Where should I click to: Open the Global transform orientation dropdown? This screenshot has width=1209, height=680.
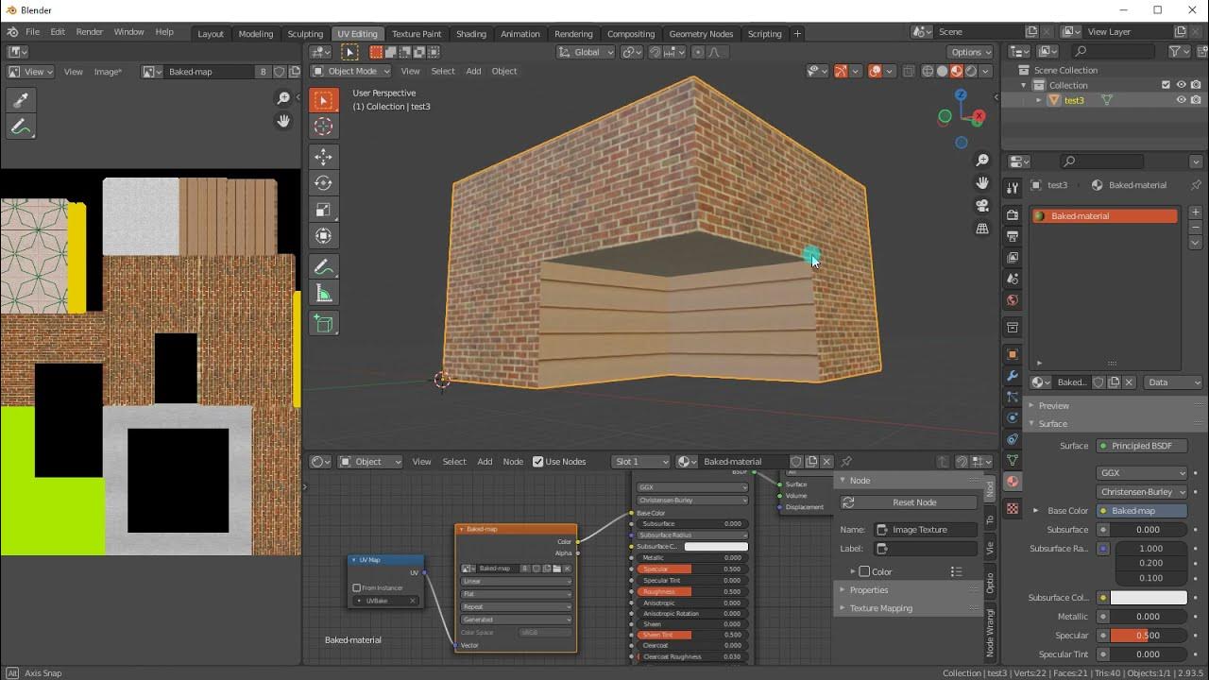(x=587, y=52)
